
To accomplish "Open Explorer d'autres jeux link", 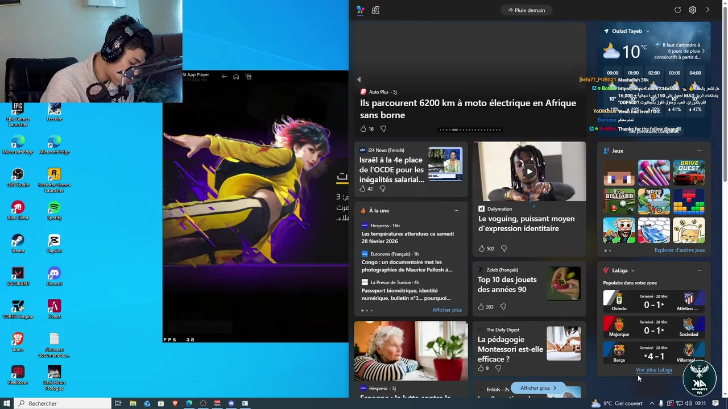I will pos(680,250).
